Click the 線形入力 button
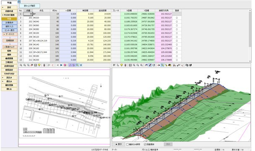255x151 pixels. (x=9, y=26)
